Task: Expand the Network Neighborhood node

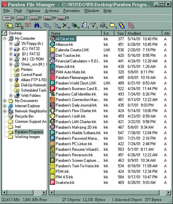Action: click(x=5, y=111)
